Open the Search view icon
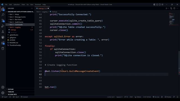Image resolution: width=180 pixels, height=101 pixels. (x=3, y=15)
